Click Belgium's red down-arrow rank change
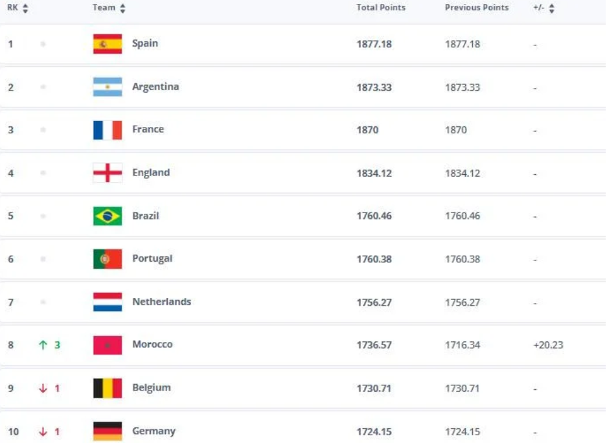Viewport: 607px width, 443px height. pyautogui.click(x=43, y=389)
